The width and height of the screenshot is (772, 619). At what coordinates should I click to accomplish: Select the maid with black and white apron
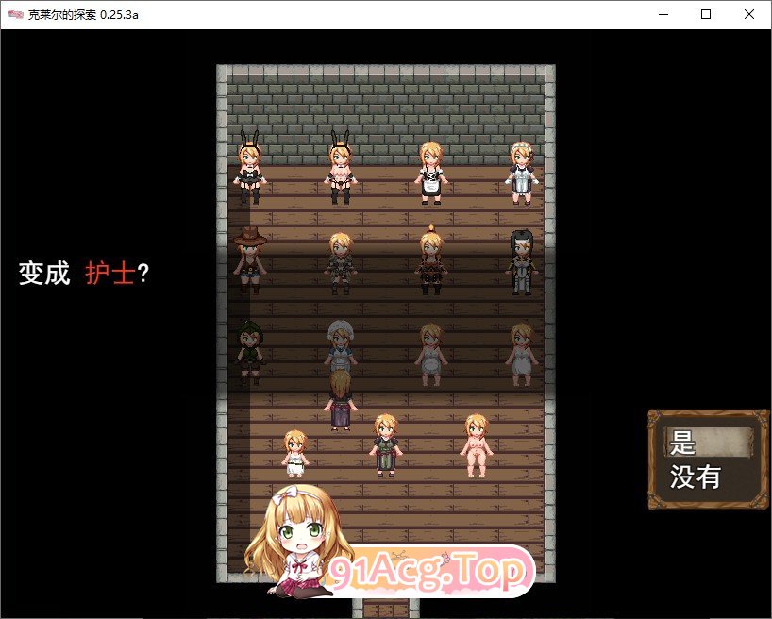click(x=431, y=173)
